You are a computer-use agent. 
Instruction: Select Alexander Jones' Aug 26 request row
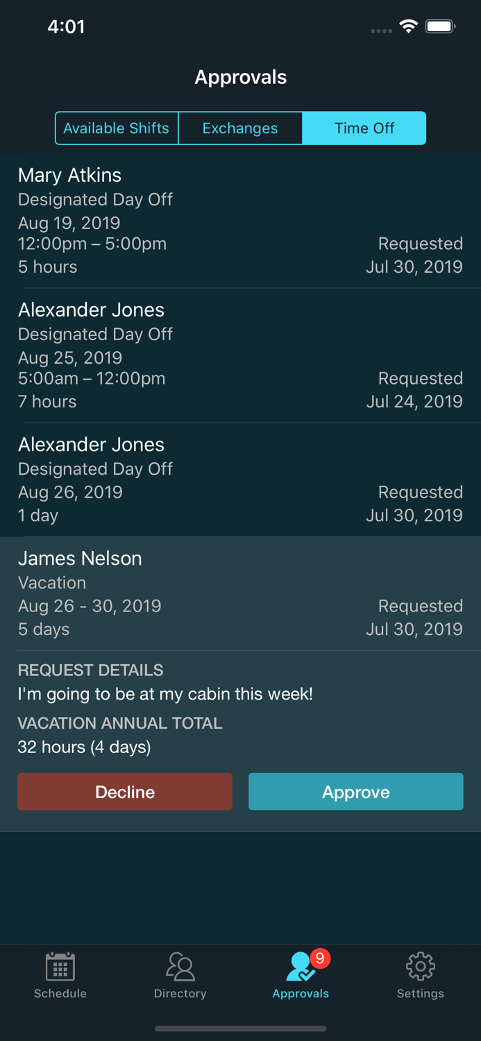(240, 479)
